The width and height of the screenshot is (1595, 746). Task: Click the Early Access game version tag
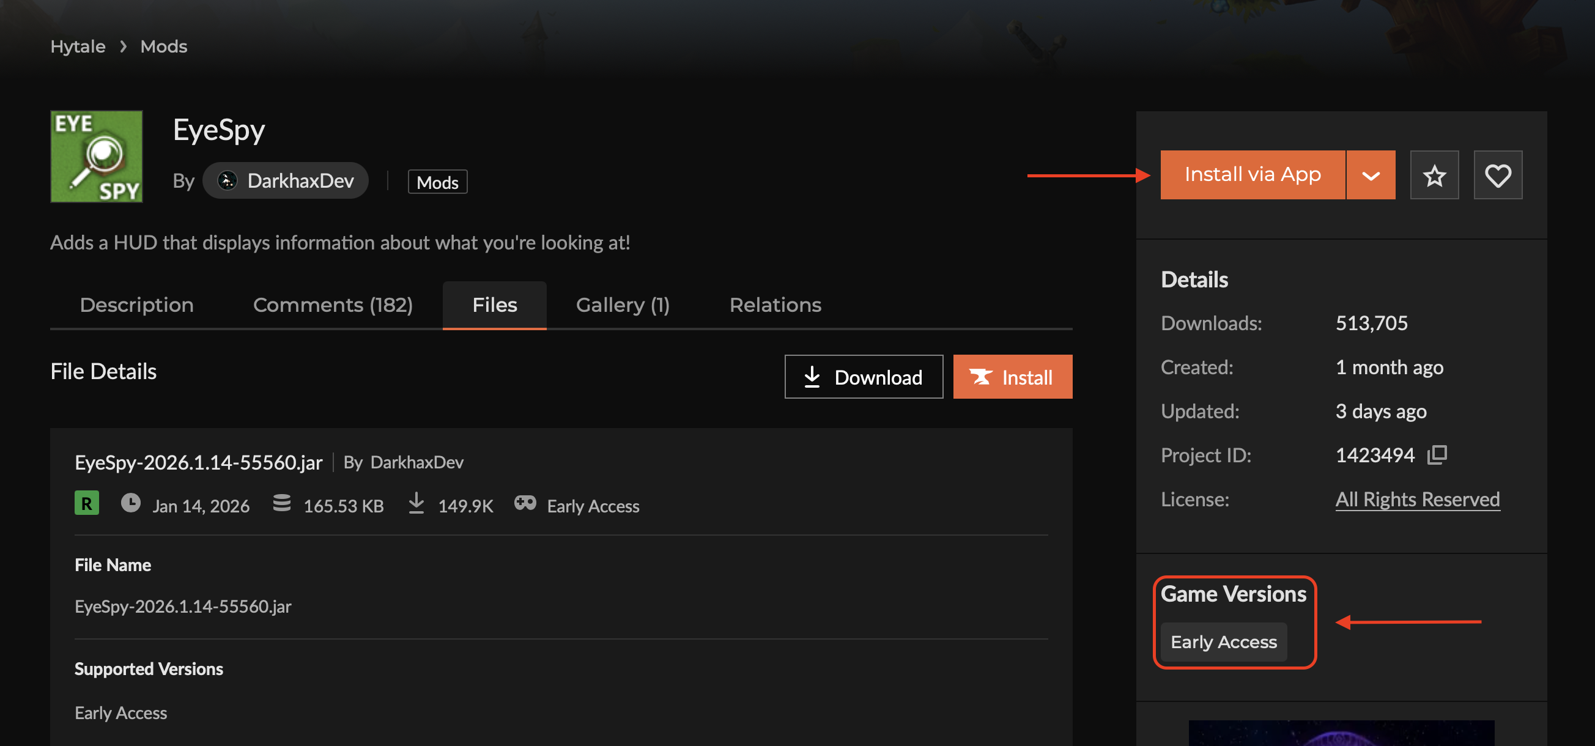click(x=1224, y=642)
